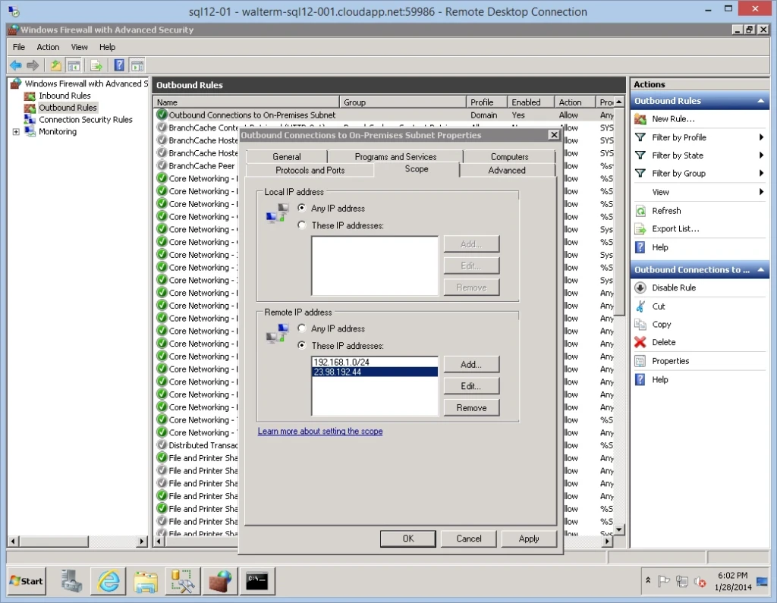Choose 'These IP addresses' under Local IP

pyautogui.click(x=303, y=225)
